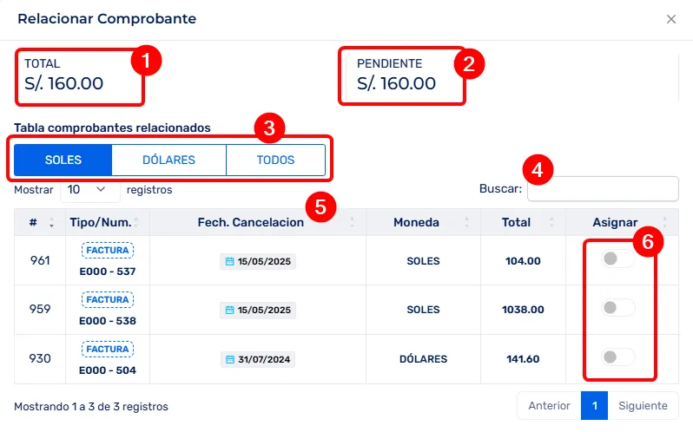Close the Relacionar Comprobante dialog

pyautogui.click(x=671, y=19)
